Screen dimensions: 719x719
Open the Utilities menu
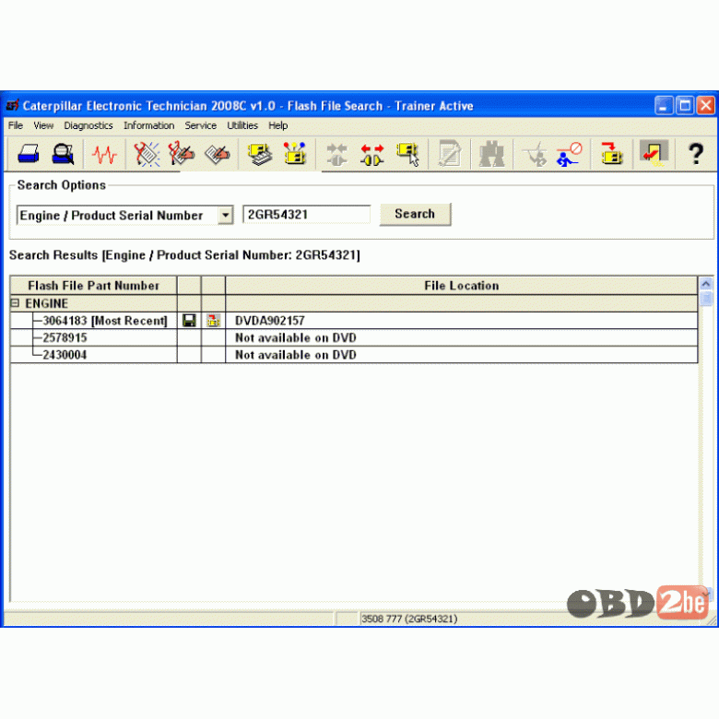[242, 125]
